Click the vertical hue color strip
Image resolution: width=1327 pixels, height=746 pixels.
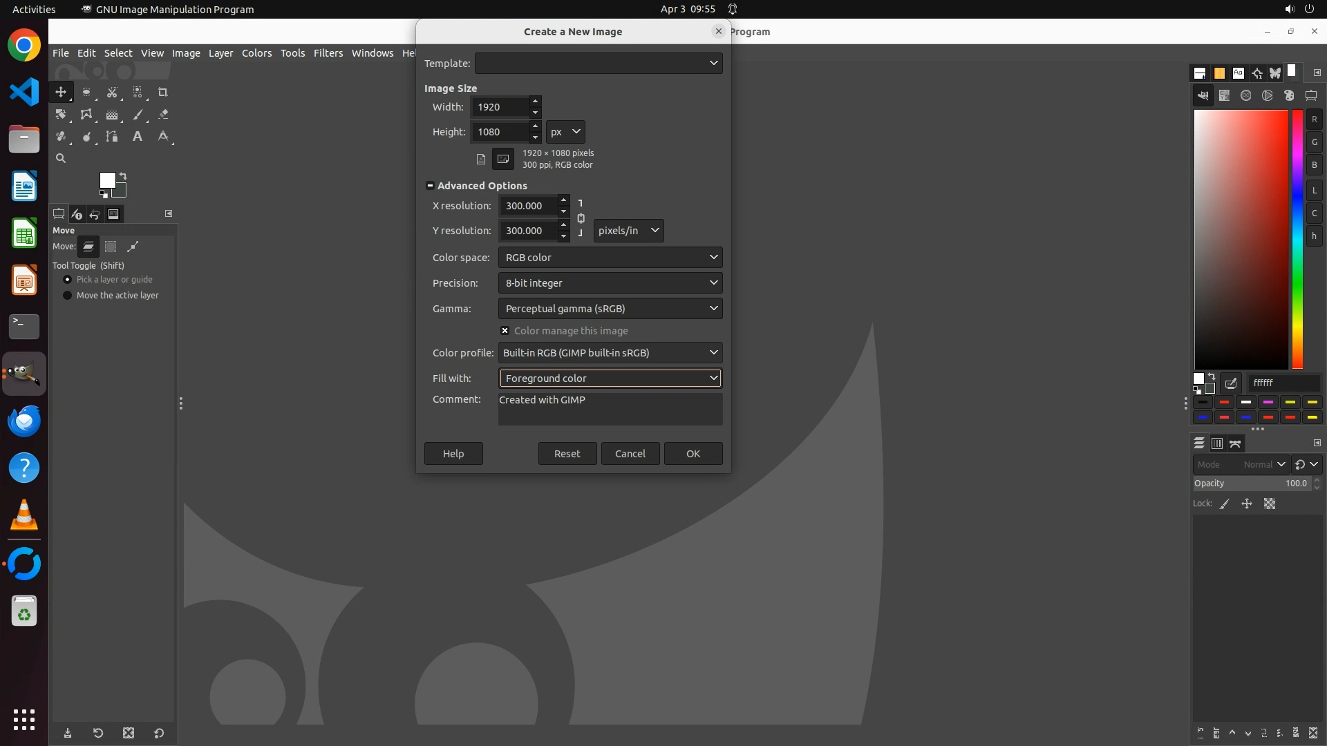point(1297,239)
